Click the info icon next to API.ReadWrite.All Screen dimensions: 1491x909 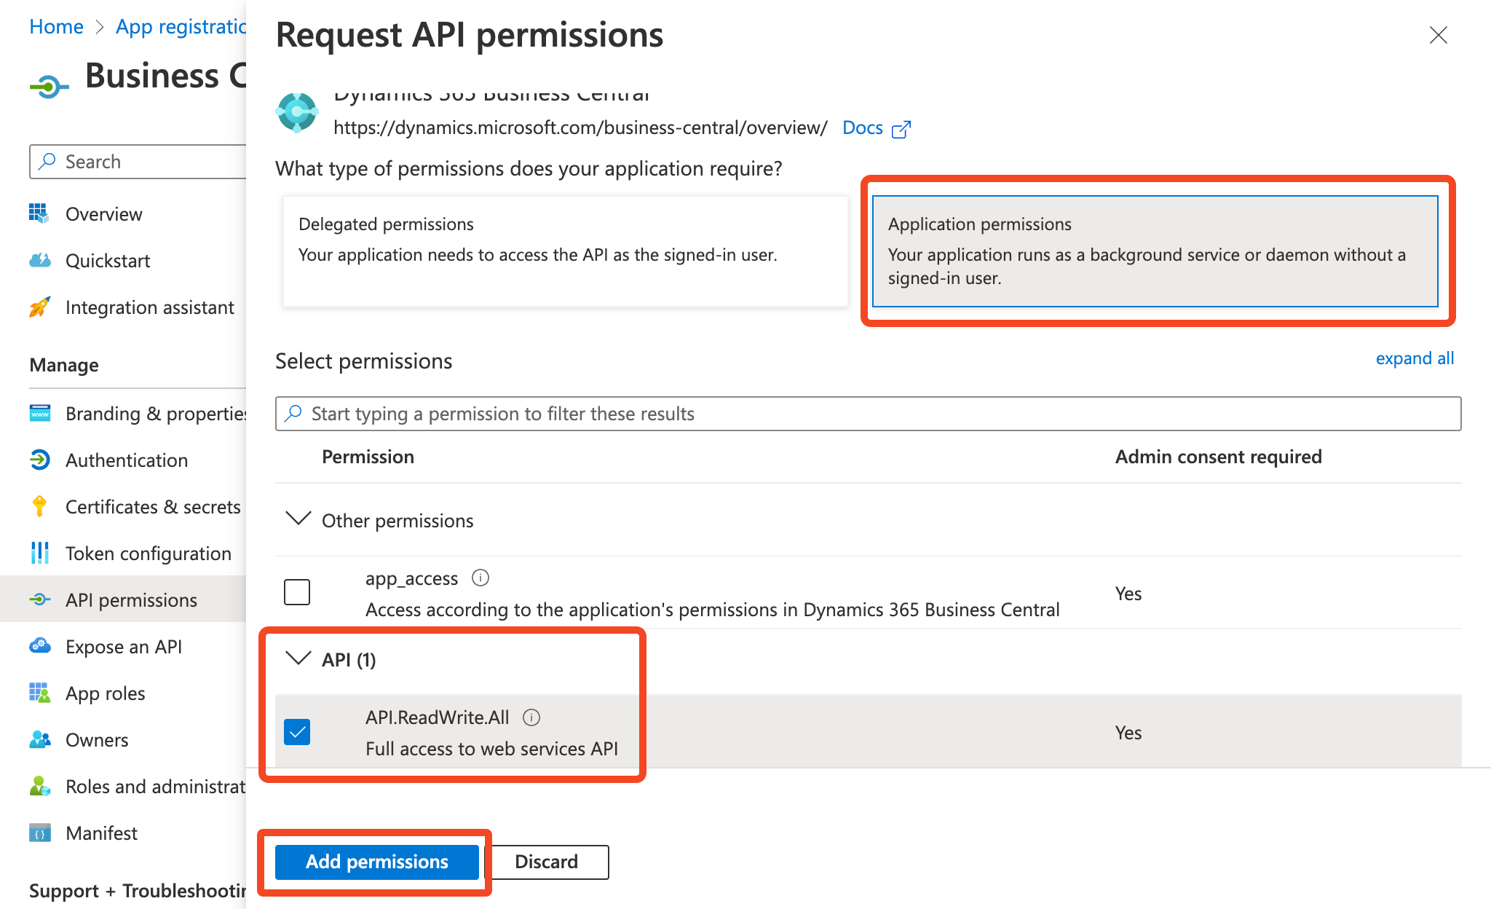point(531,717)
